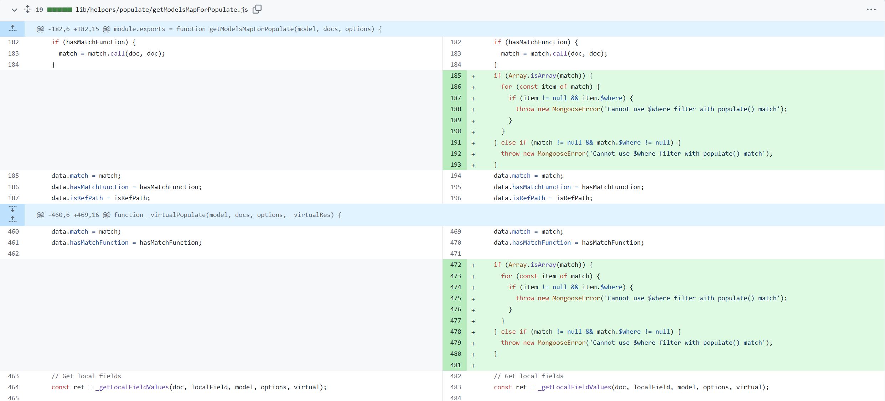Image resolution: width=885 pixels, height=401 pixels.
Task: Select left-side line number 460
Action: (x=13, y=231)
